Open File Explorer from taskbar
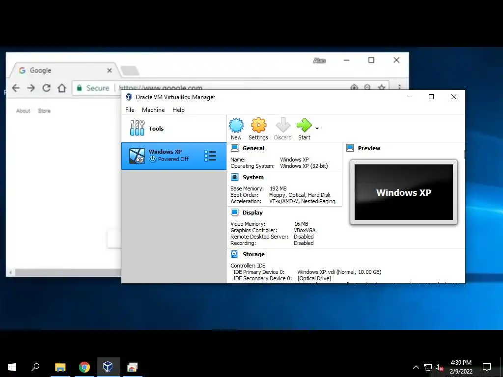Screen dimensions: 503x377 click(x=60, y=367)
